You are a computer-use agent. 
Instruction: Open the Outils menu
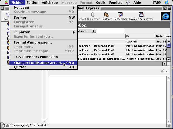point(101,2)
